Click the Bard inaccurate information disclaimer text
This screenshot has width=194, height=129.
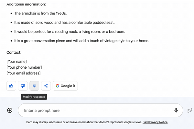[x=84, y=122]
